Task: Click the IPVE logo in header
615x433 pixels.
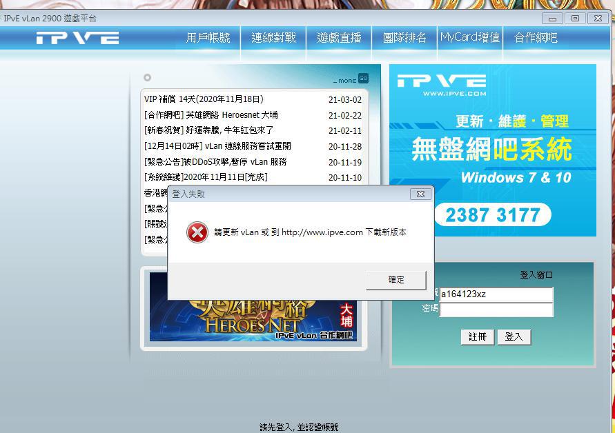Action: point(78,38)
